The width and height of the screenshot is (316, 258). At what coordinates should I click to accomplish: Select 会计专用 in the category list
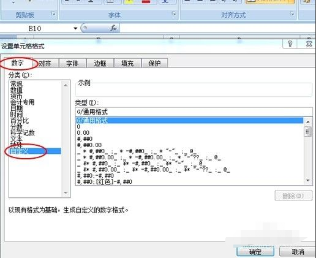pyautogui.click(x=35, y=102)
